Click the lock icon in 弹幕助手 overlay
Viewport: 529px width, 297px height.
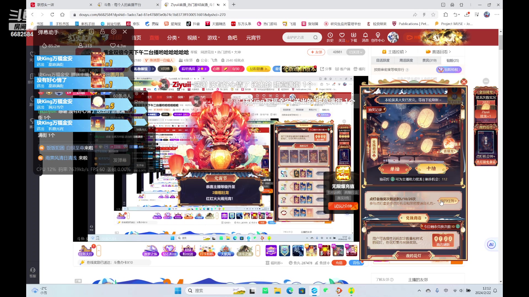coord(102,32)
